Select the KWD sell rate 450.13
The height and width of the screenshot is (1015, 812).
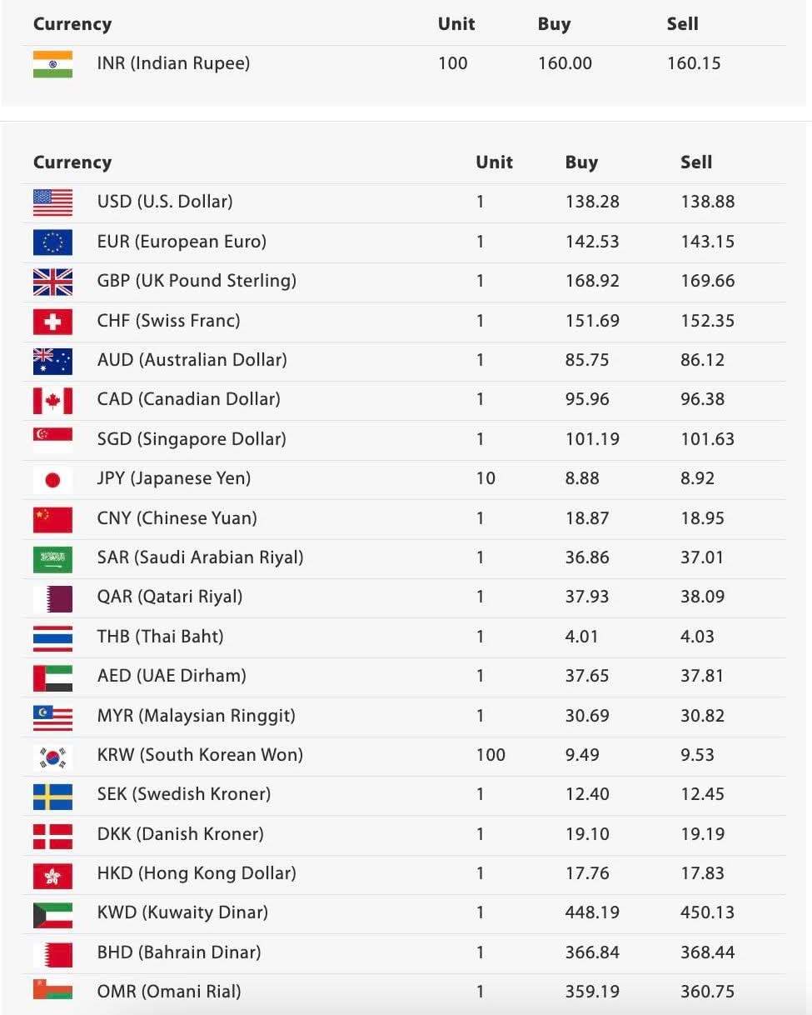click(x=707, y=912)
